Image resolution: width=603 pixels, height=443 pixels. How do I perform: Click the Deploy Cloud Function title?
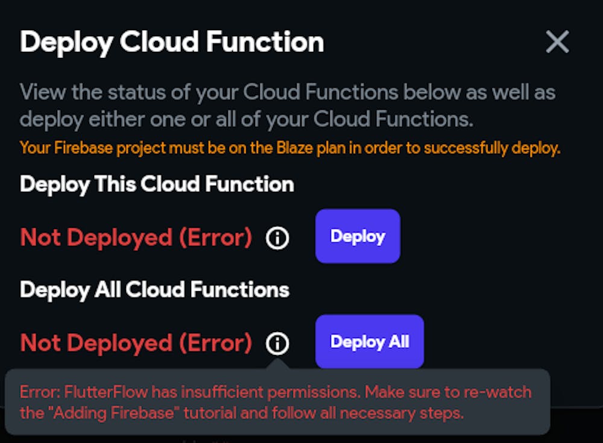172,42
